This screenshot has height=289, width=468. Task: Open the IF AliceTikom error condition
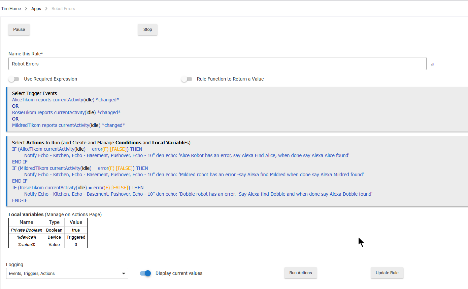[x=77, y=149]
